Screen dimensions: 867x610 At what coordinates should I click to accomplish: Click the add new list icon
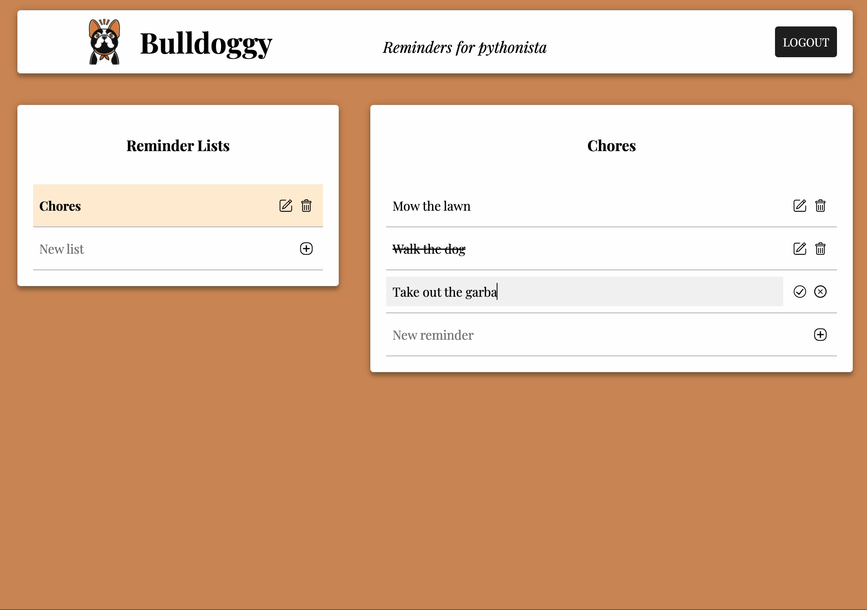[306, 248]
